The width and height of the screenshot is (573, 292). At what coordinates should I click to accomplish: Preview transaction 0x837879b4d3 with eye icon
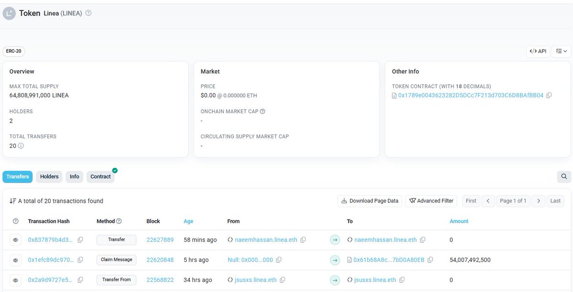coord(15,240)
